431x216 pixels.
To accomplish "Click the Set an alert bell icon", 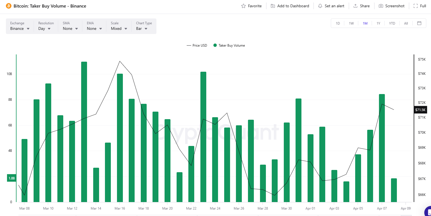I will click(x=320, y=6).
